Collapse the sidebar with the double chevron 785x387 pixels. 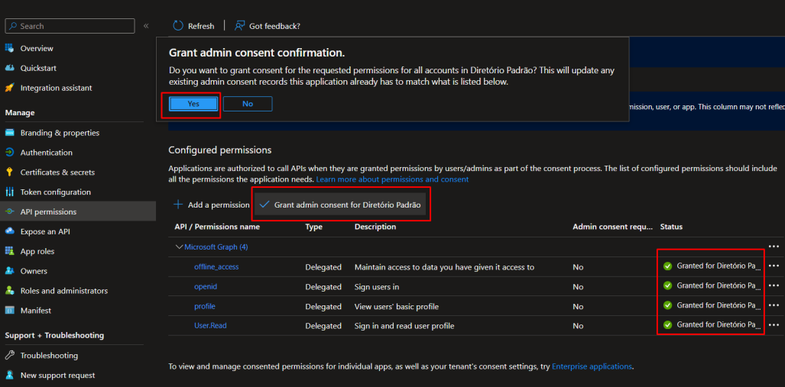[x=146, y=26]
